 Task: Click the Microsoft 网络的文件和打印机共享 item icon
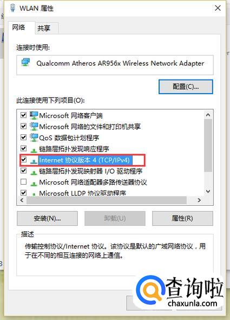tap(34, 127)
